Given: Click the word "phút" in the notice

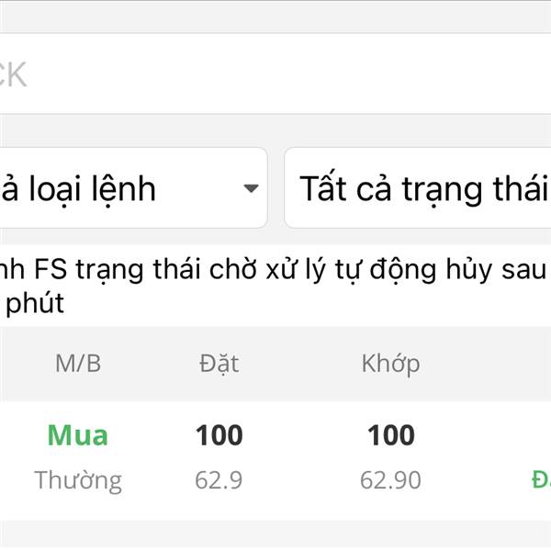Looking at the screenshot, I should click(x=35, y=303).
